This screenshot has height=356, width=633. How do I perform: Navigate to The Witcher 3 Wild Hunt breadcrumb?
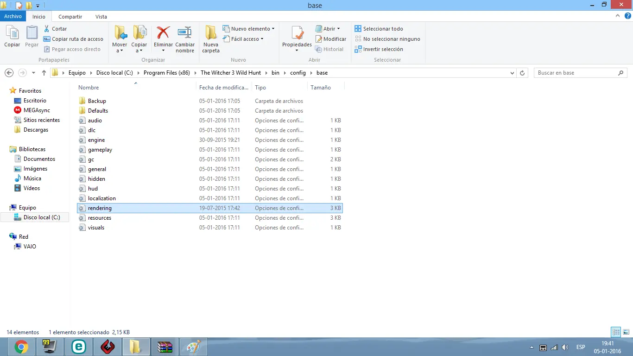231,73
